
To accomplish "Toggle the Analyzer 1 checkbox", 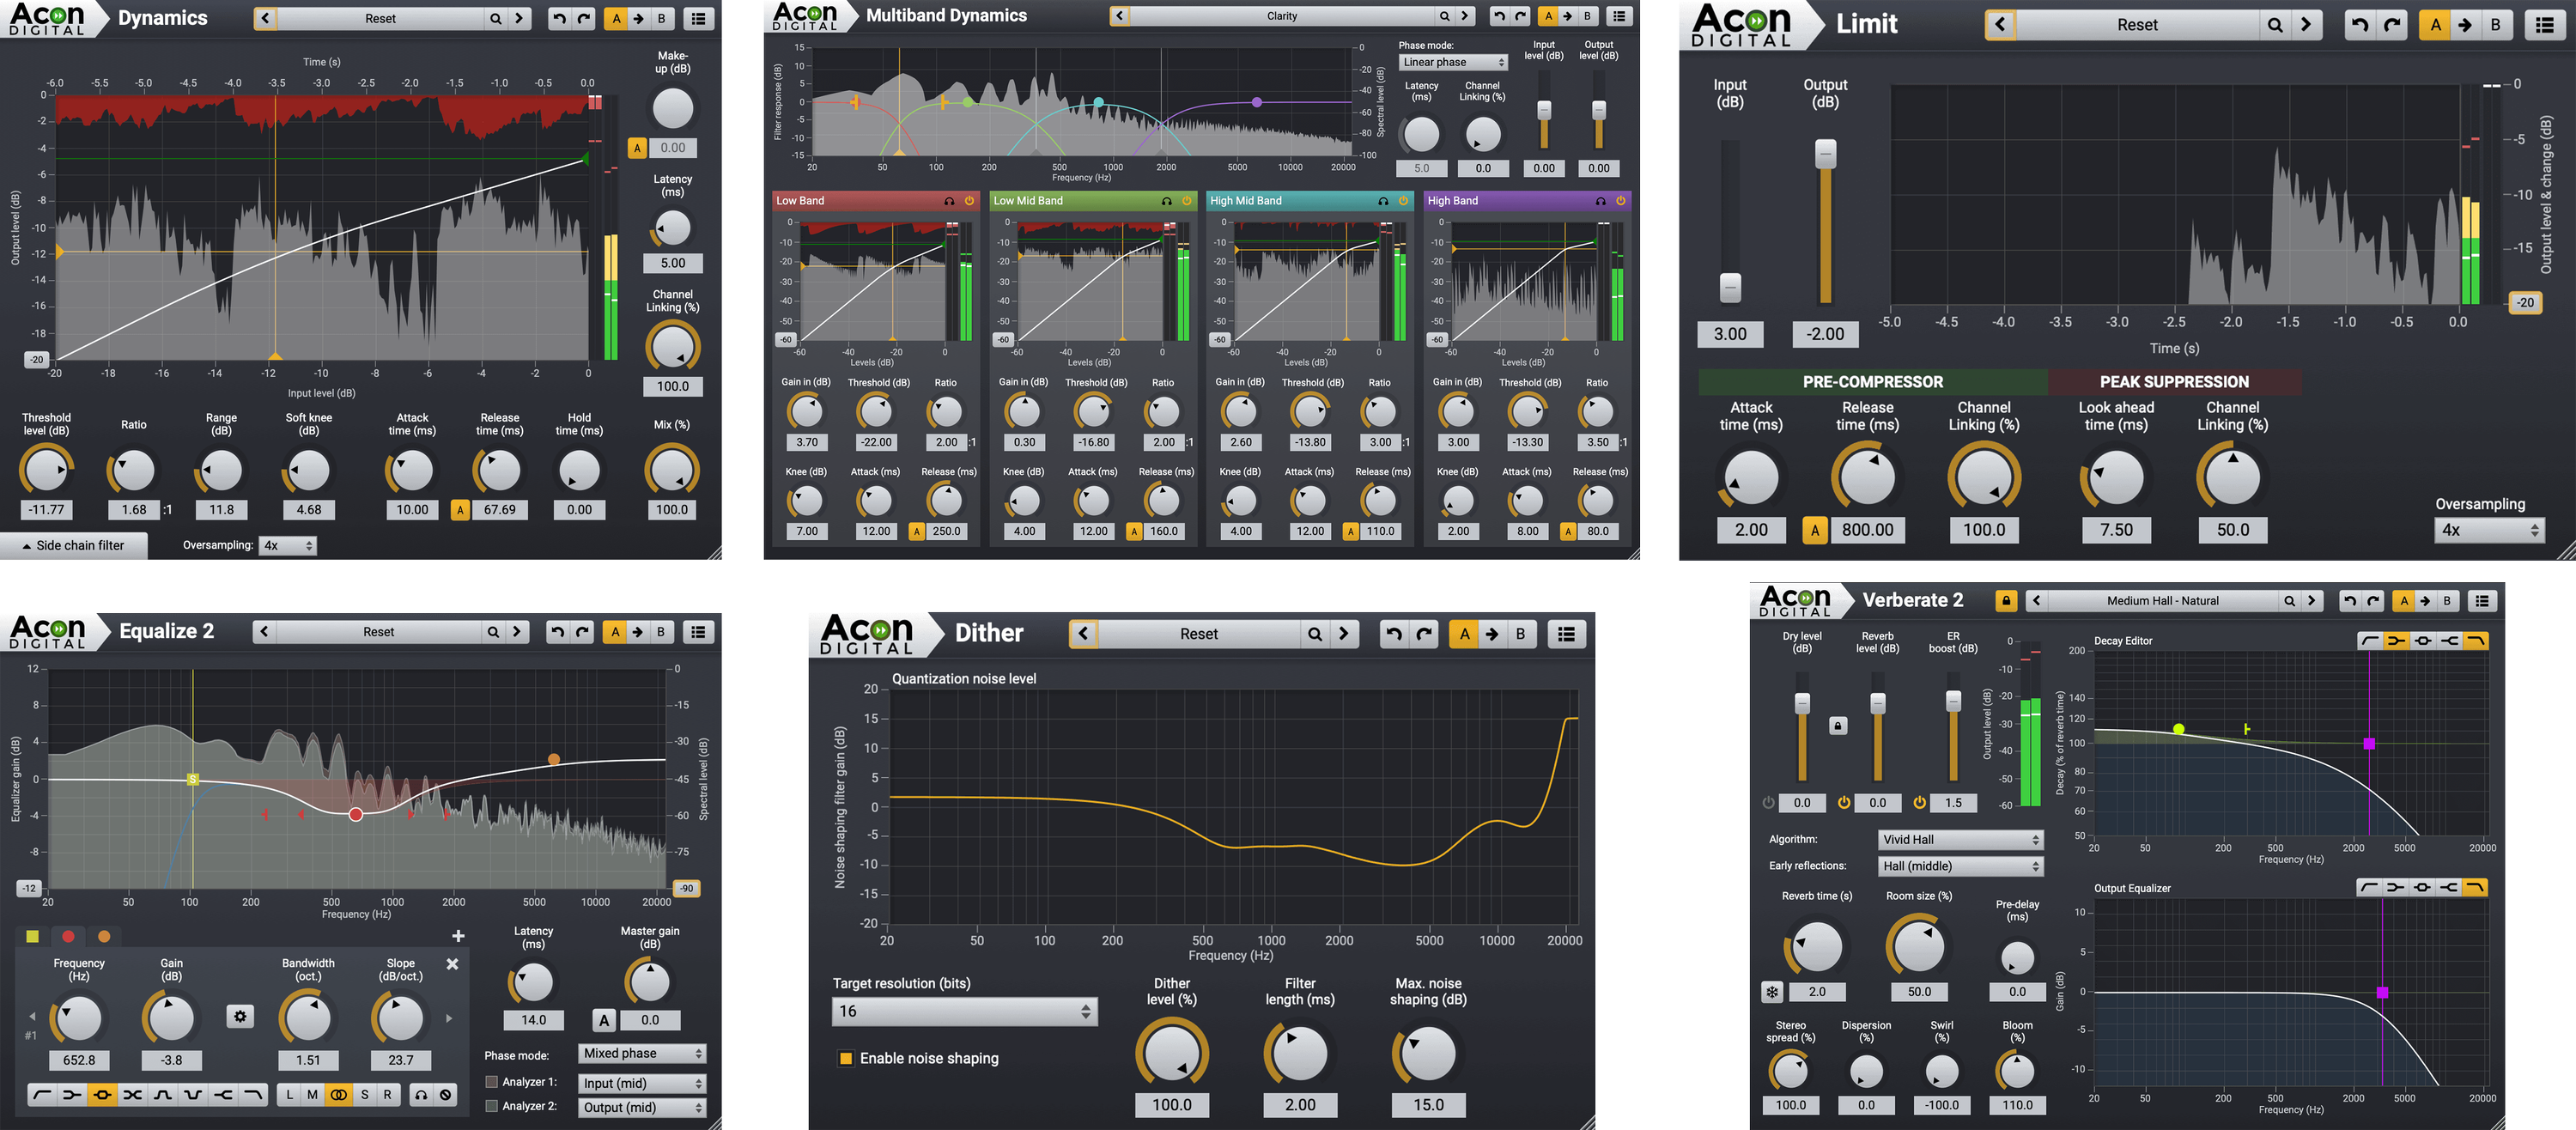I will click(x=492, y=1082).
